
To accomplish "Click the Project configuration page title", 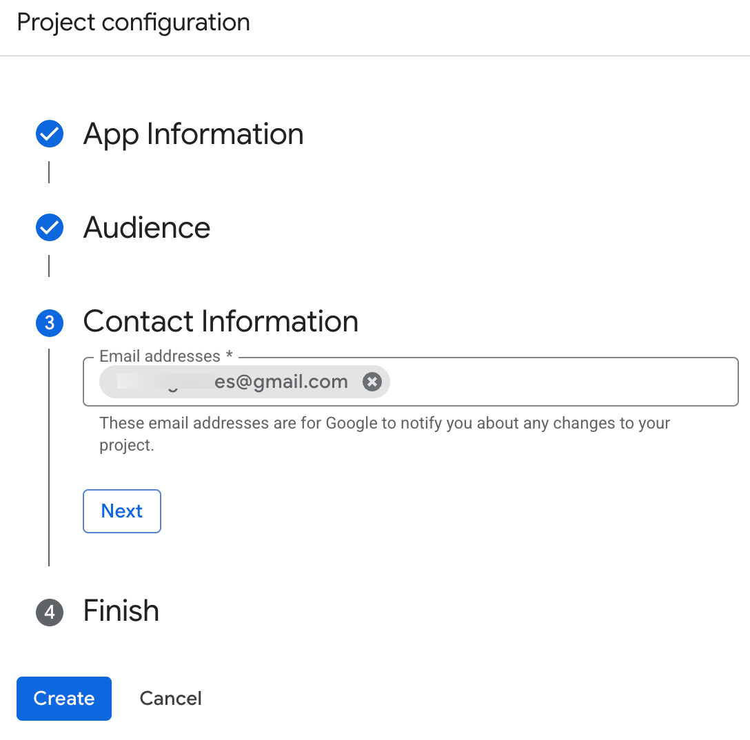I will (x=134, y=23).
